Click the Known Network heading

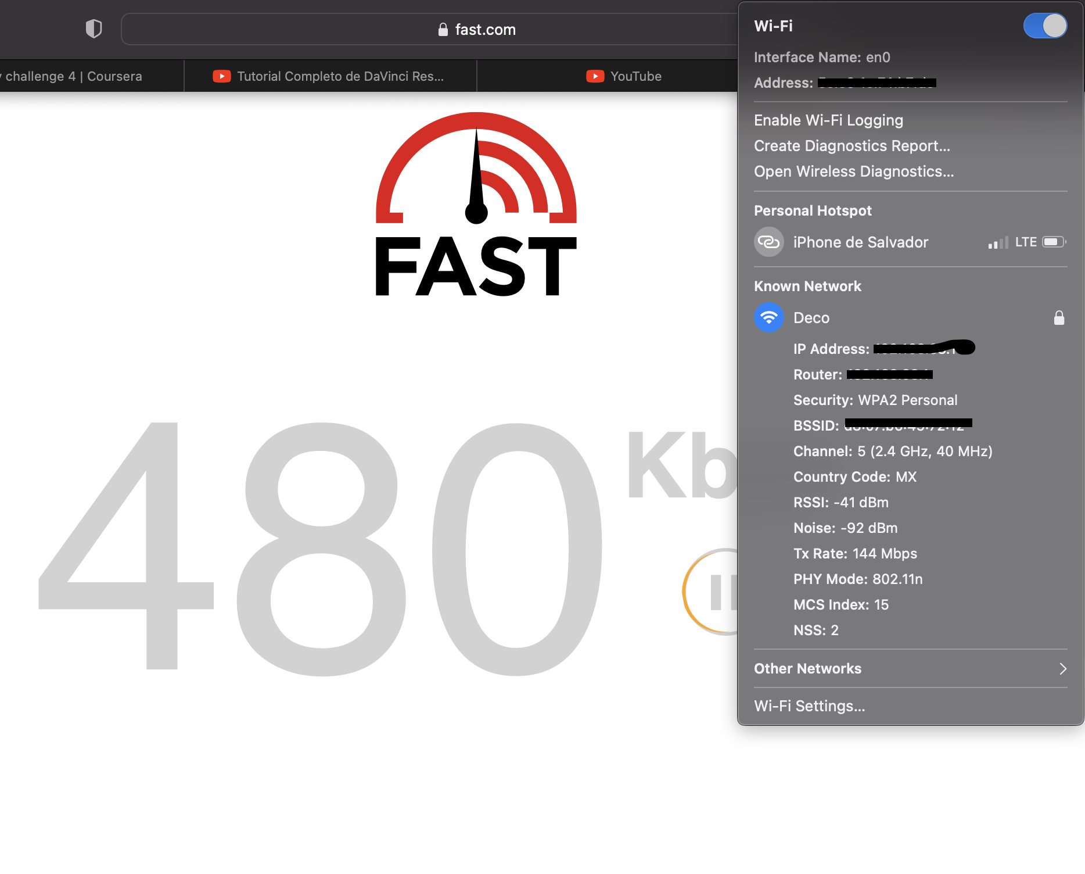tap(807, 286)
